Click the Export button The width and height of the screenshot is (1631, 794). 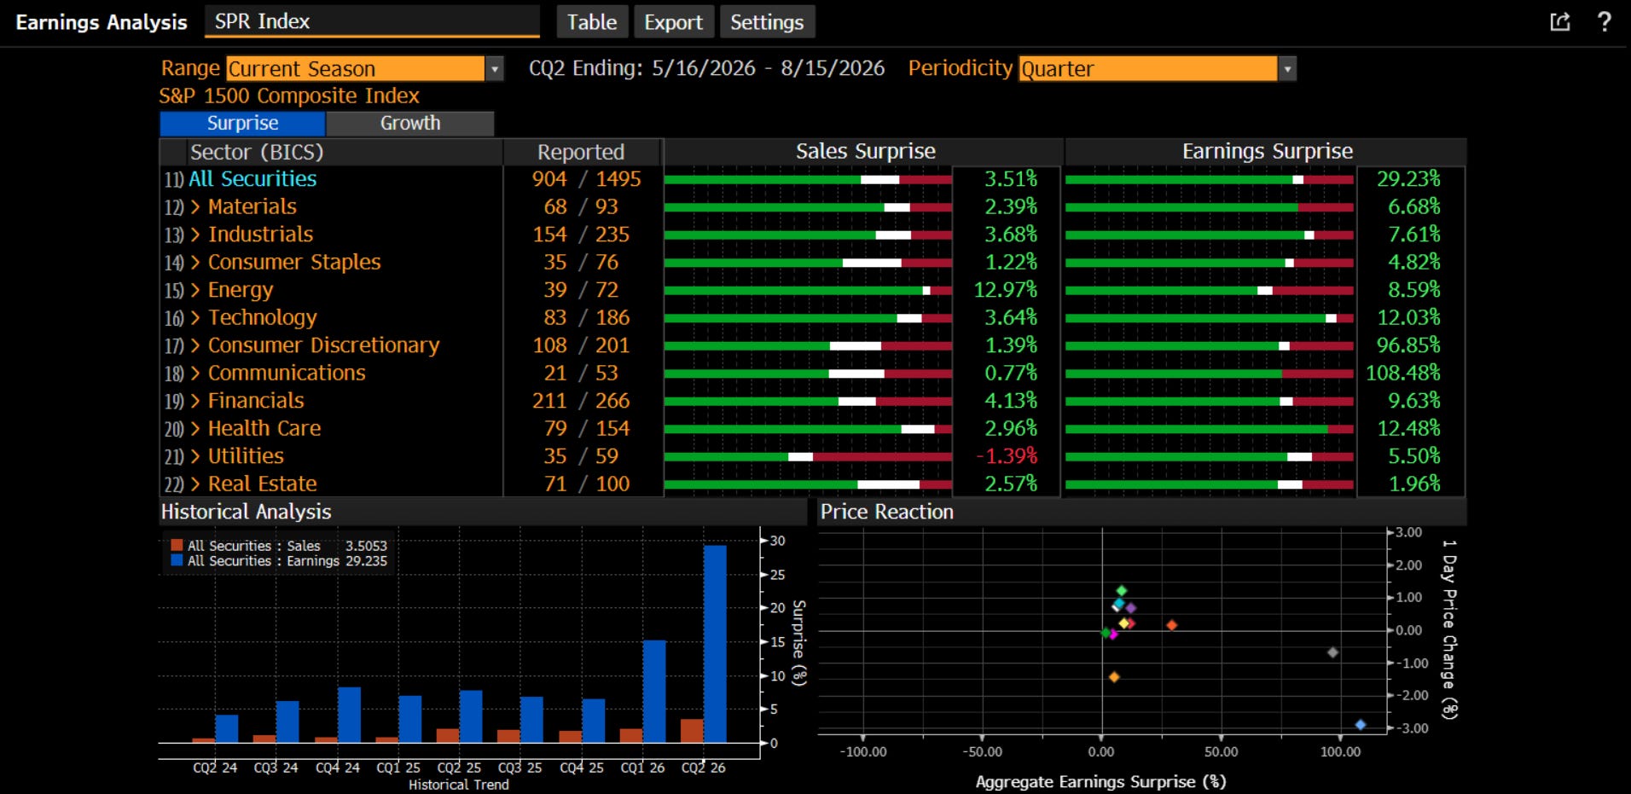coord(673,22)
